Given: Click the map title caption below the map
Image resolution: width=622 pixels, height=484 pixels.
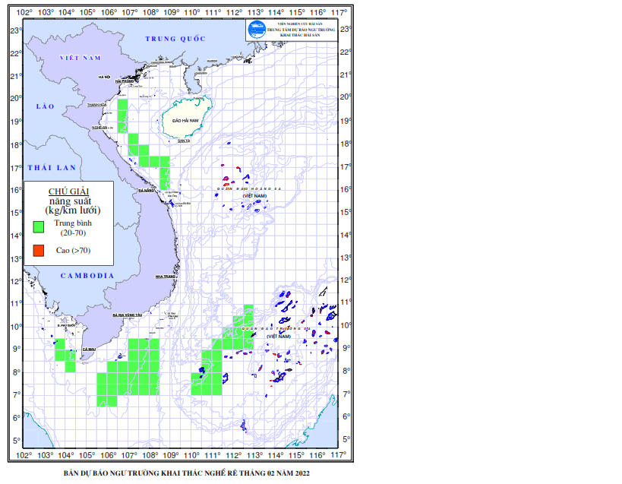Looking at the screenshot, I should 187,473.
